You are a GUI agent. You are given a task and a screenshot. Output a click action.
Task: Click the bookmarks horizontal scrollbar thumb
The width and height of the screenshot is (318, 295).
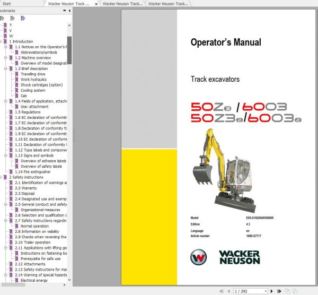(x=13, y=285)
